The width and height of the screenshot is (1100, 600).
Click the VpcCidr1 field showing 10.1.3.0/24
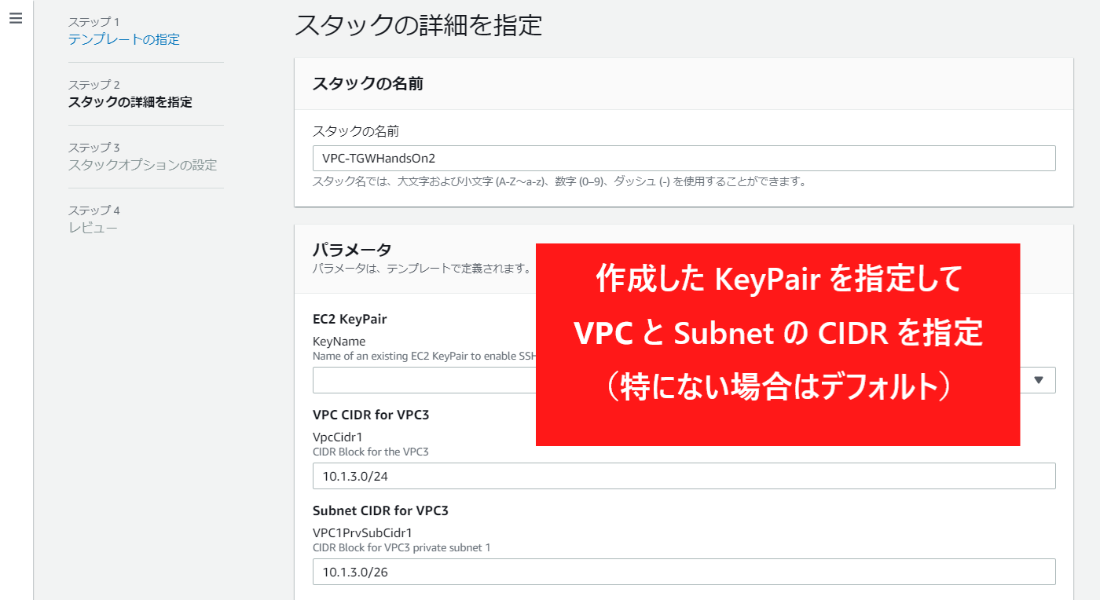click(684, 476)
